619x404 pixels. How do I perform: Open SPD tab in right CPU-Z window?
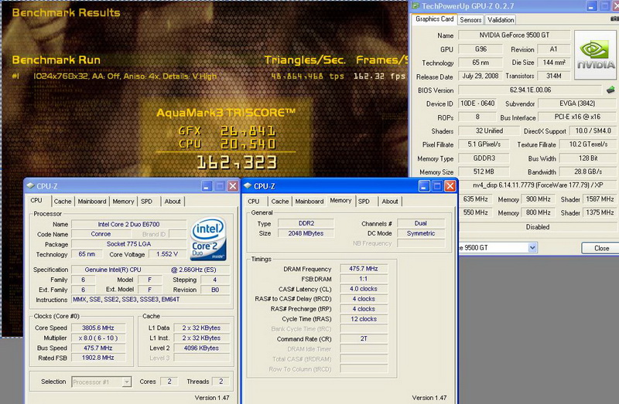tap(364, 202)
